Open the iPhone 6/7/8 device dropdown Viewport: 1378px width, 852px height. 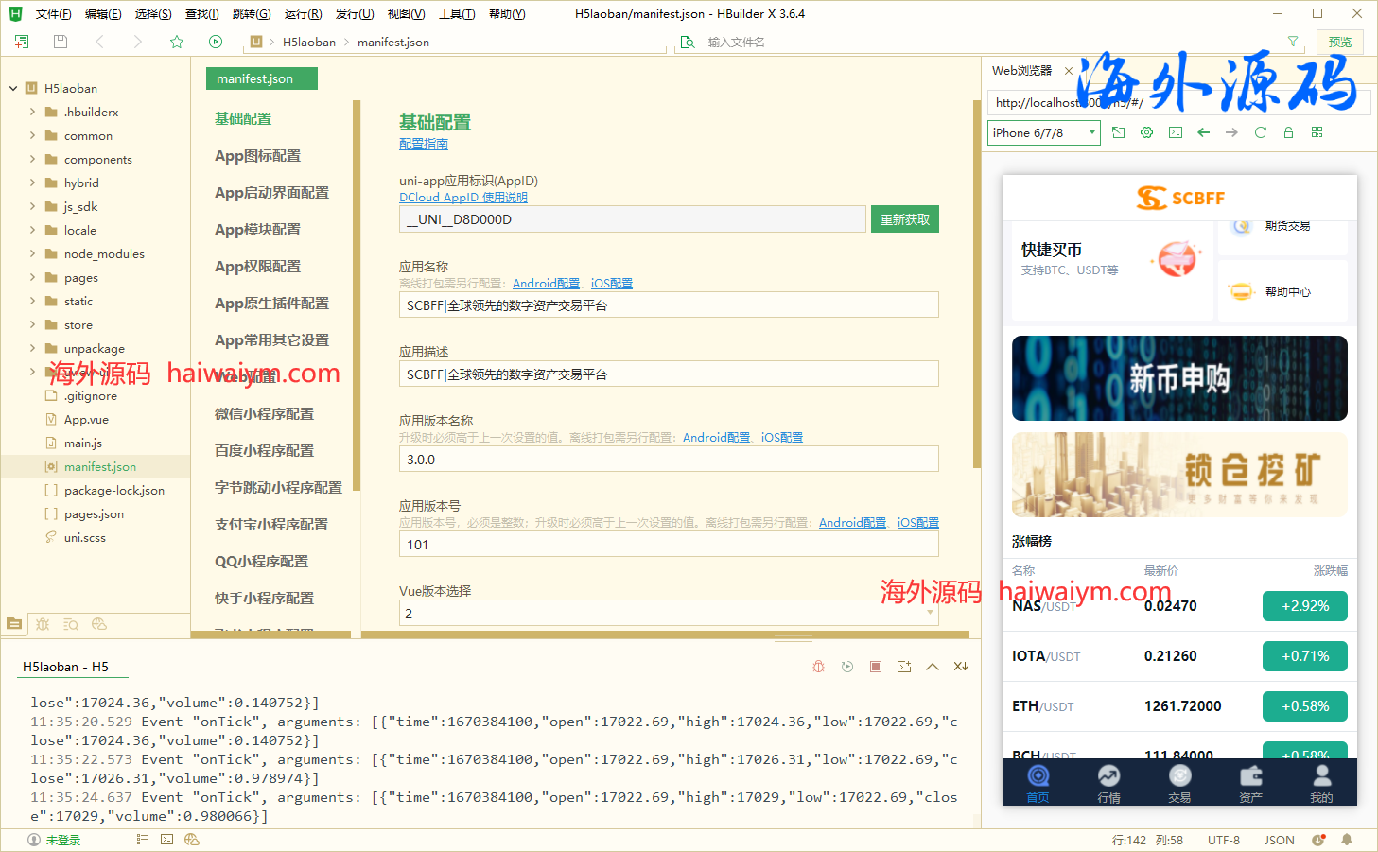point(1043,132)
